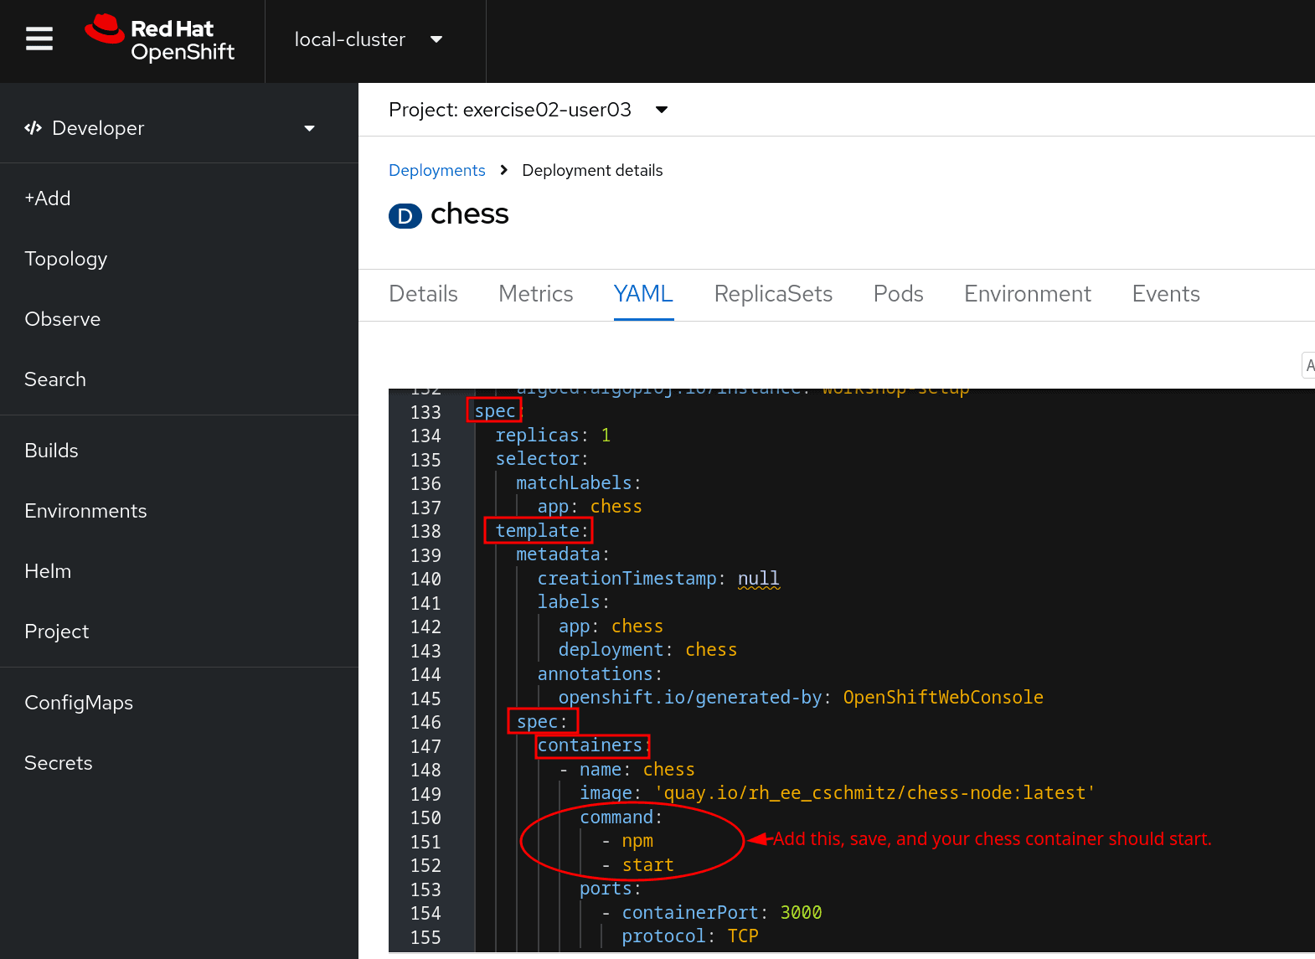The height and width of the screenshot is (959, 1315).
Task: Click the '- name: chess' line
Action: point(627,770)
